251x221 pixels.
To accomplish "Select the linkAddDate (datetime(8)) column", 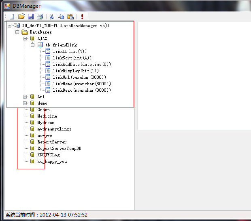I will pyautogui.click(x=82, y=64).
